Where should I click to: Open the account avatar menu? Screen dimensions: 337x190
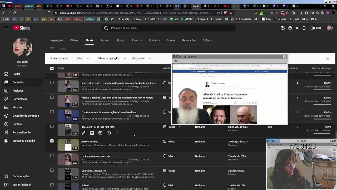(330, 28)
